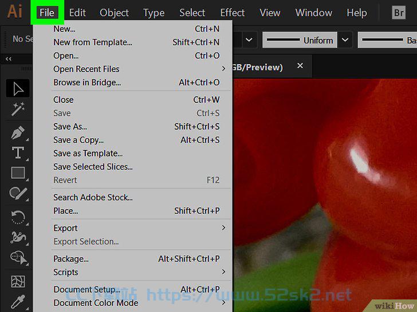This screenshot has width=417, height=312.
Task: Open the Object menu
Action: coord(114,13)
